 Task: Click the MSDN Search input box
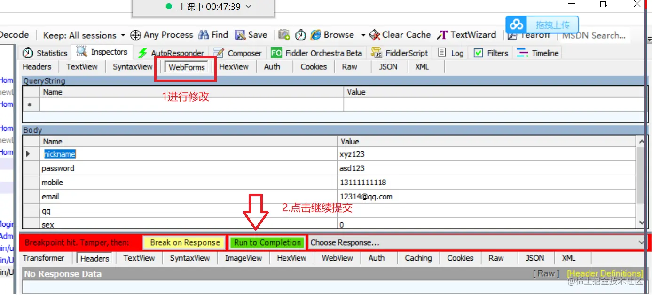[x=595, y=35]
